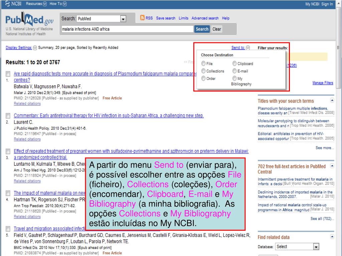Screen dimensions: 342x256
Task: Expand the Display Settings arrow
Action: coord(35,48)
